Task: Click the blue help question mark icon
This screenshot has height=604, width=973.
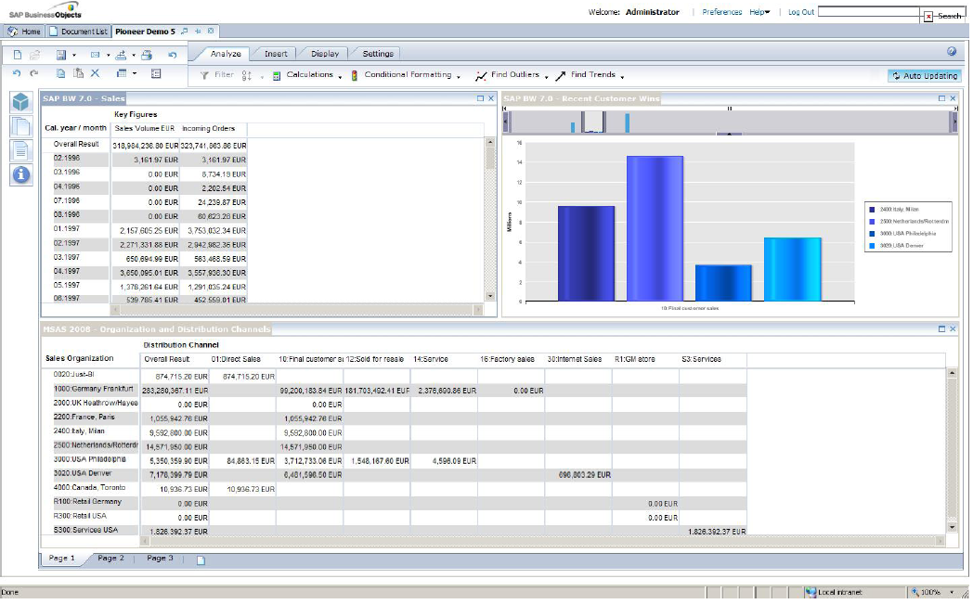Action: click(952, 53)
